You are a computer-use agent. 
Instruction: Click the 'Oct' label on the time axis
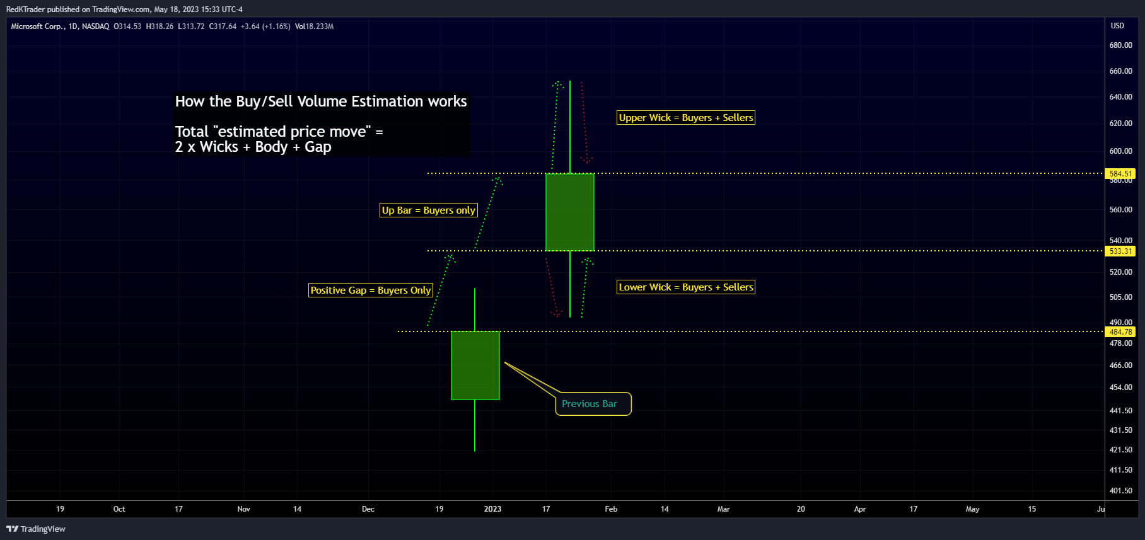coord(119,509)
